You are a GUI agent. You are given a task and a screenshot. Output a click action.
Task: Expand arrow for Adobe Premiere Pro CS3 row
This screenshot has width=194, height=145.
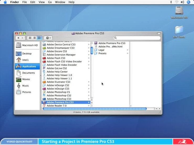[x=89, y=102]
